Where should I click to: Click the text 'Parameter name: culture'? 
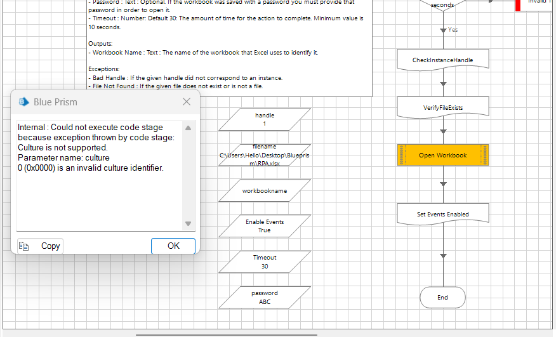pyautogui.click(x=63, y=157)
